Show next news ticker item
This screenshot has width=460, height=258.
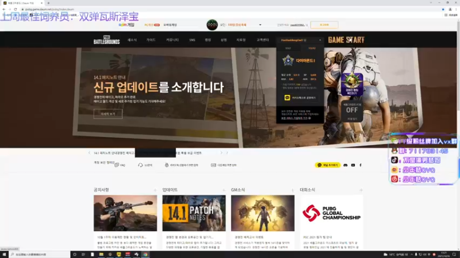pos(221,153)
